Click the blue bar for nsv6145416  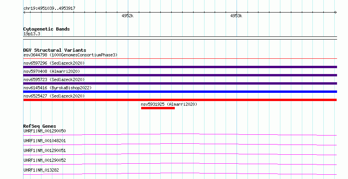pyautogui.click(x=180, y=92)
